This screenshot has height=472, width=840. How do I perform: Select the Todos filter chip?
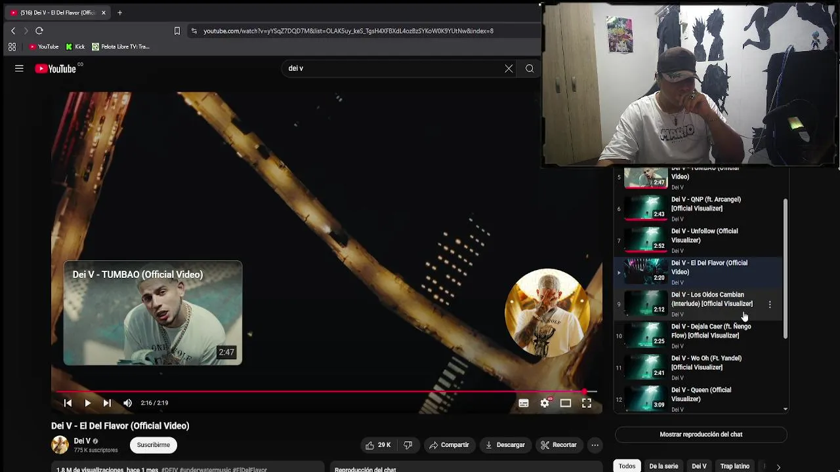tap(627, 466)
